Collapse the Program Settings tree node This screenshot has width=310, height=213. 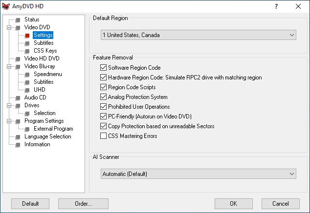[x=9, y=121]
